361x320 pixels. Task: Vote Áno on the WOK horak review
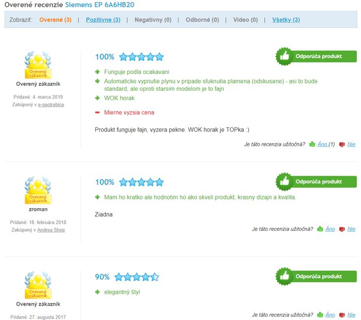tap(322, 144)
